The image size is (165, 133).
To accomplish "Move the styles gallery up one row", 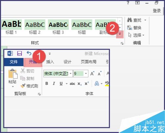I will coord(120,21).
